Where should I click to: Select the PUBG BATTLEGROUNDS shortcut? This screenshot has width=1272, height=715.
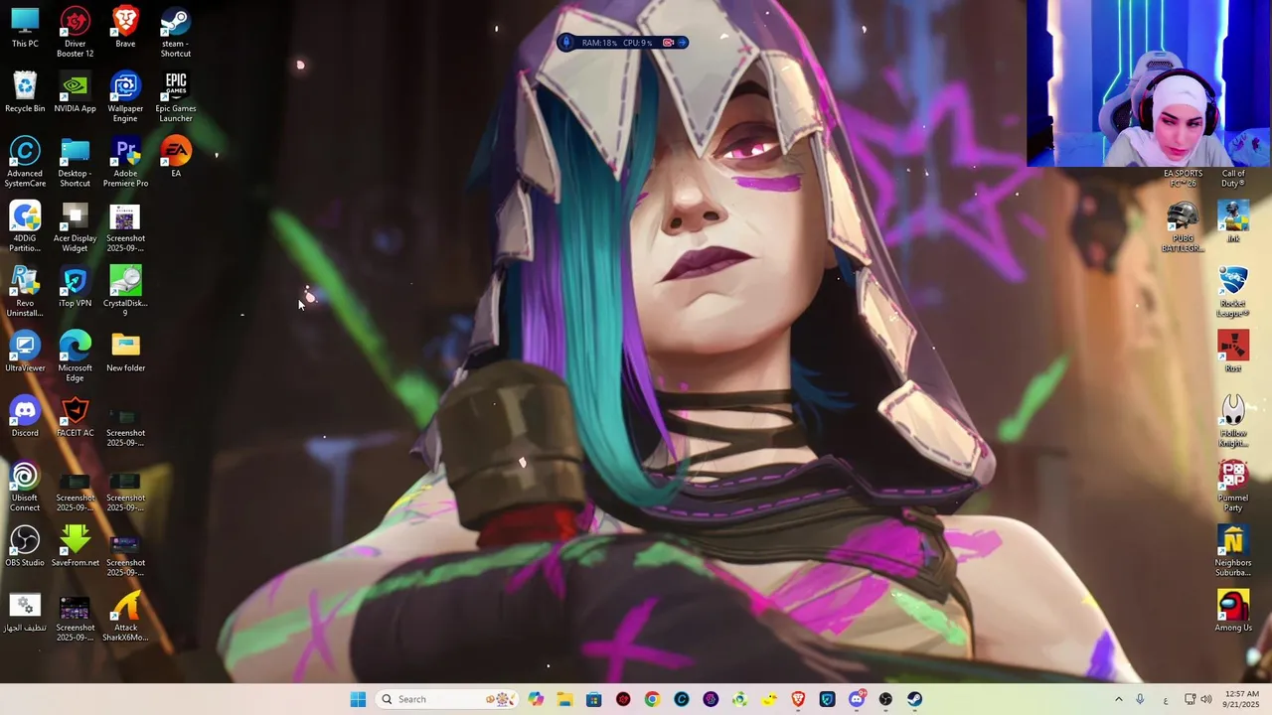tap(1183, 226)
